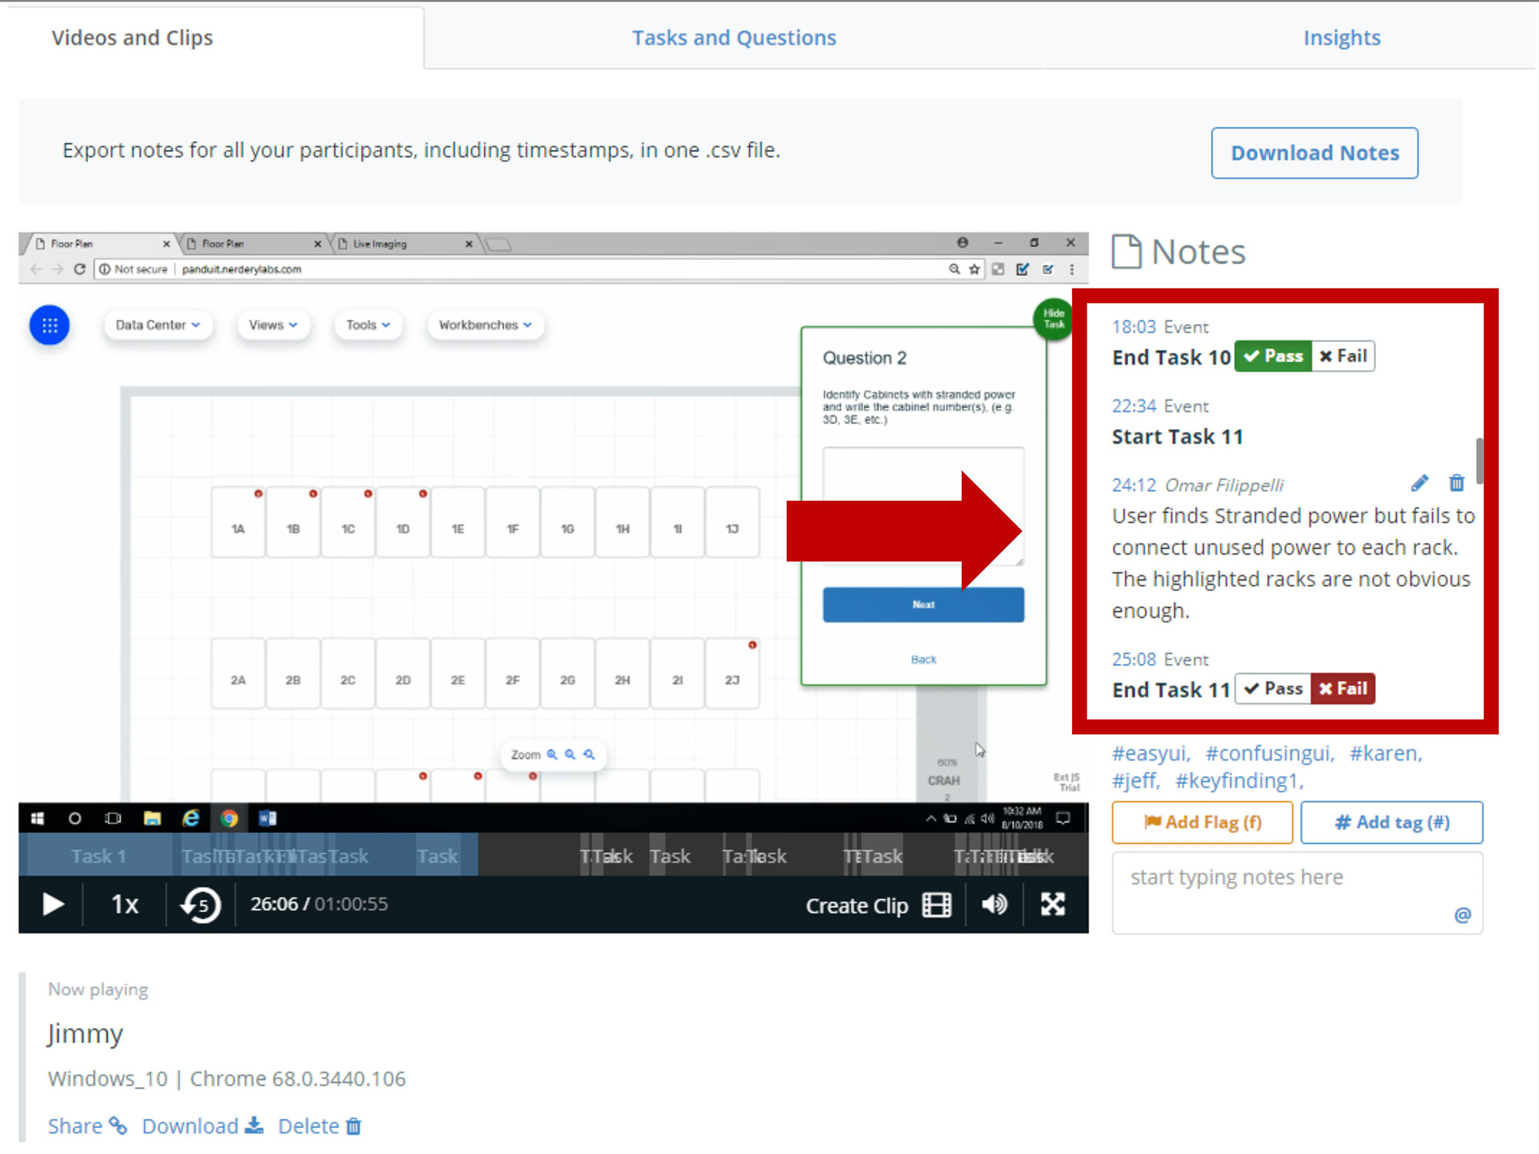The height and width of the screenshot is (1154, 1539).
Task: Click the notes panel scrollbar
Action: [1479, 460]
